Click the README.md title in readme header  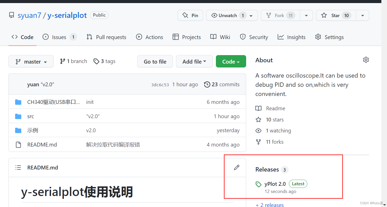tap(43, 168)
